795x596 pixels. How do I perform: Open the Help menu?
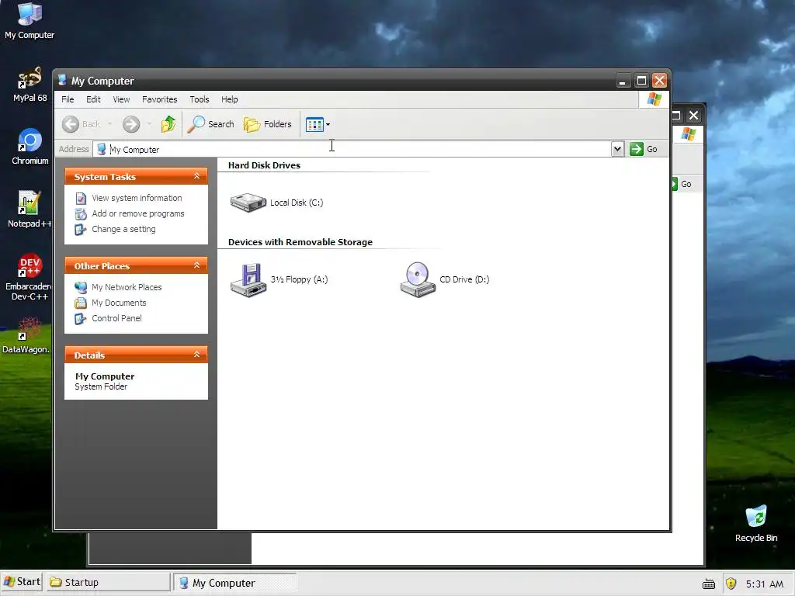[x=229, y=99]
